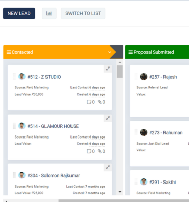Image resolution: width=189 pixels, height=205 pixels.
Task: Click the Contacted column up arrow
Action: pyautogui.click(x=120, y=62)
